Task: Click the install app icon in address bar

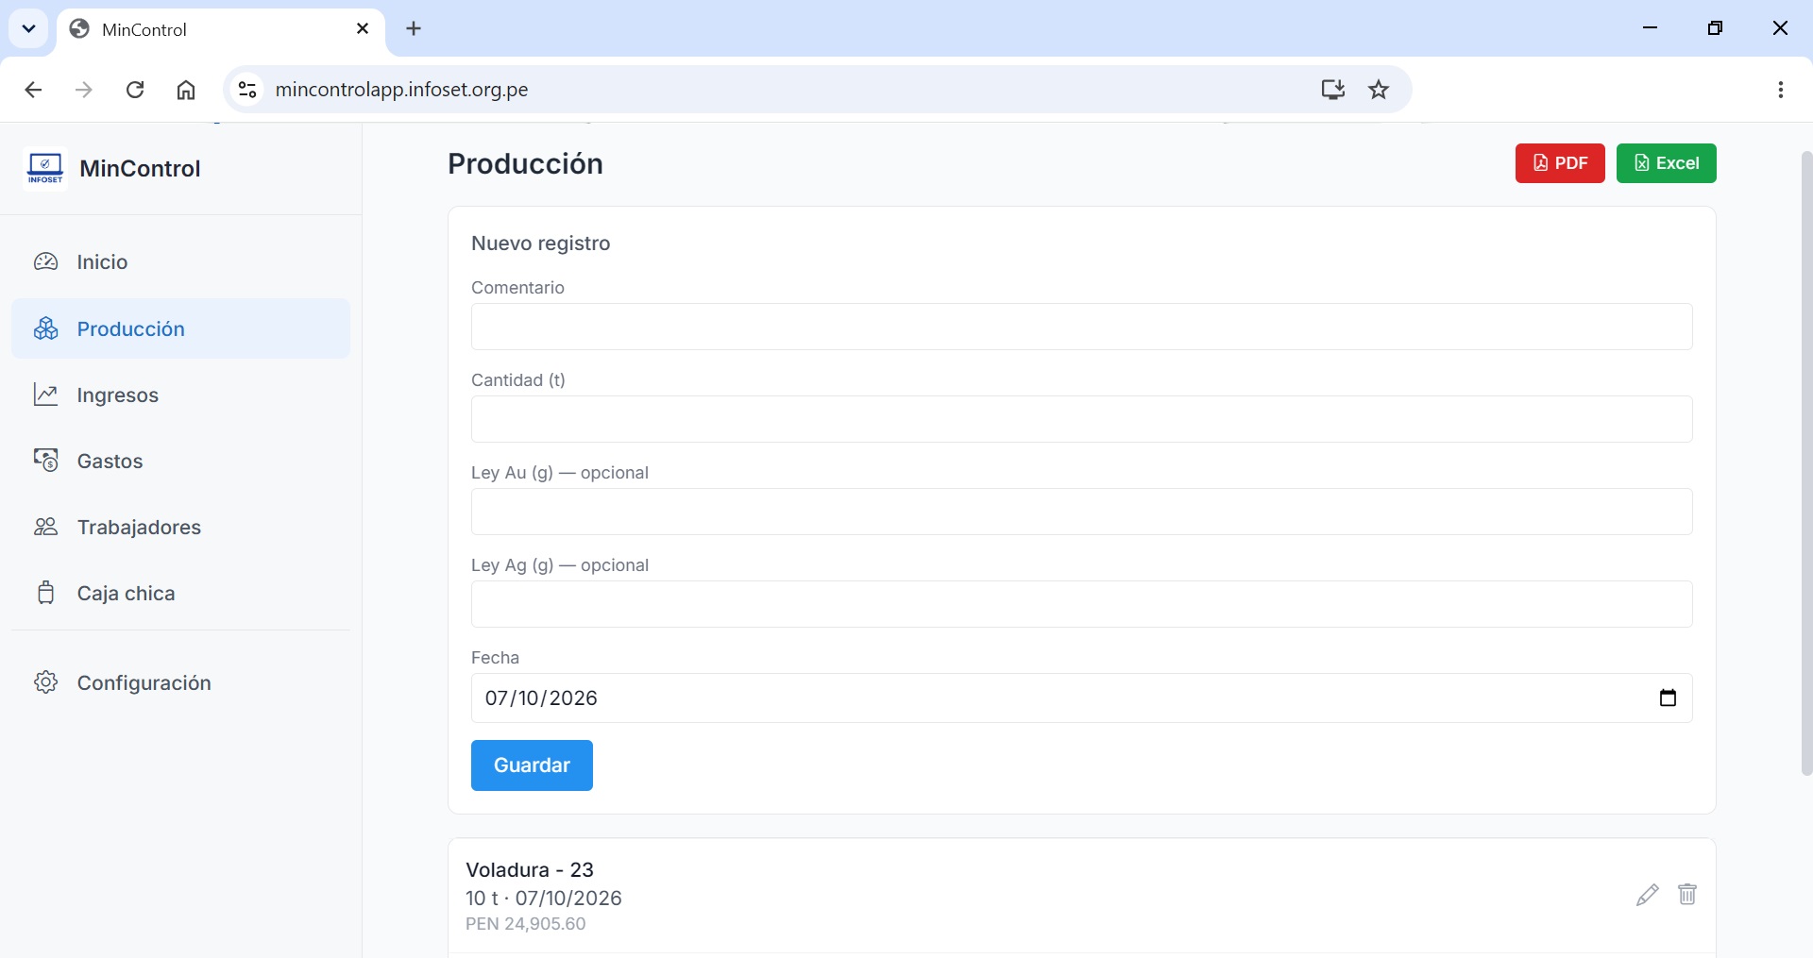Action: coord(1332,90)
